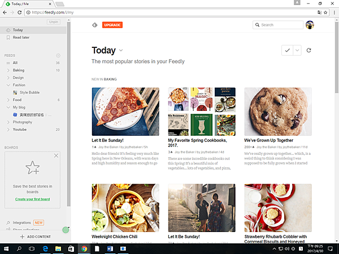
Task: Expand the Food feed category
Action: coord(8,100)
